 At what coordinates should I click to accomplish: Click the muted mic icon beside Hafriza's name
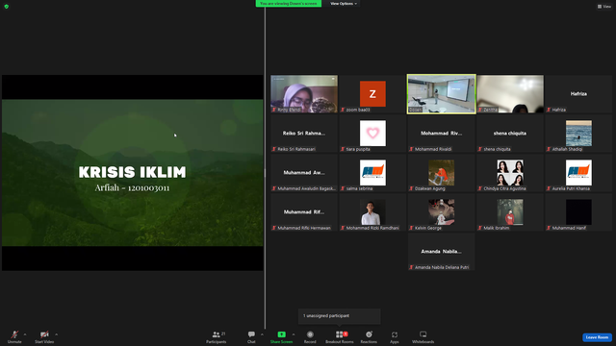pyautogui.click(x=549, y=110)
